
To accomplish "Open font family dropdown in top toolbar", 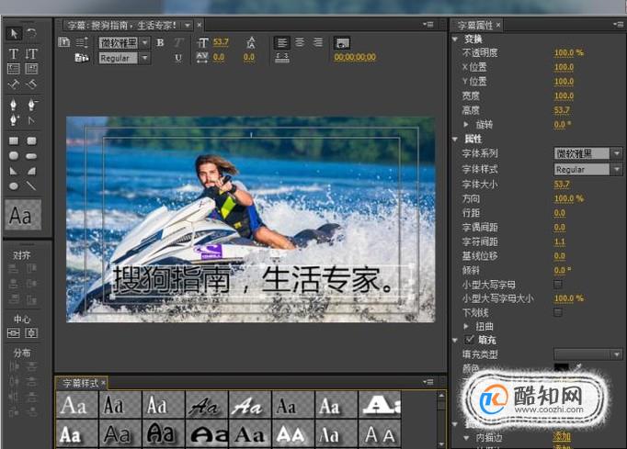I will click(x=144, y=42).
